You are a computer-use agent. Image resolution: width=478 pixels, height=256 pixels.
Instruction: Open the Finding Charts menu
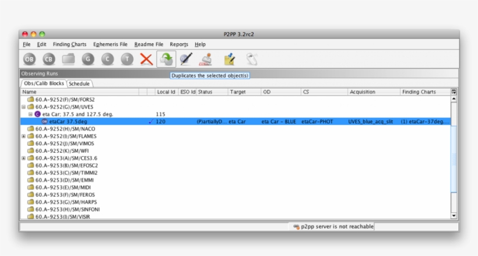pyautogui.click(x=69, y=44)
